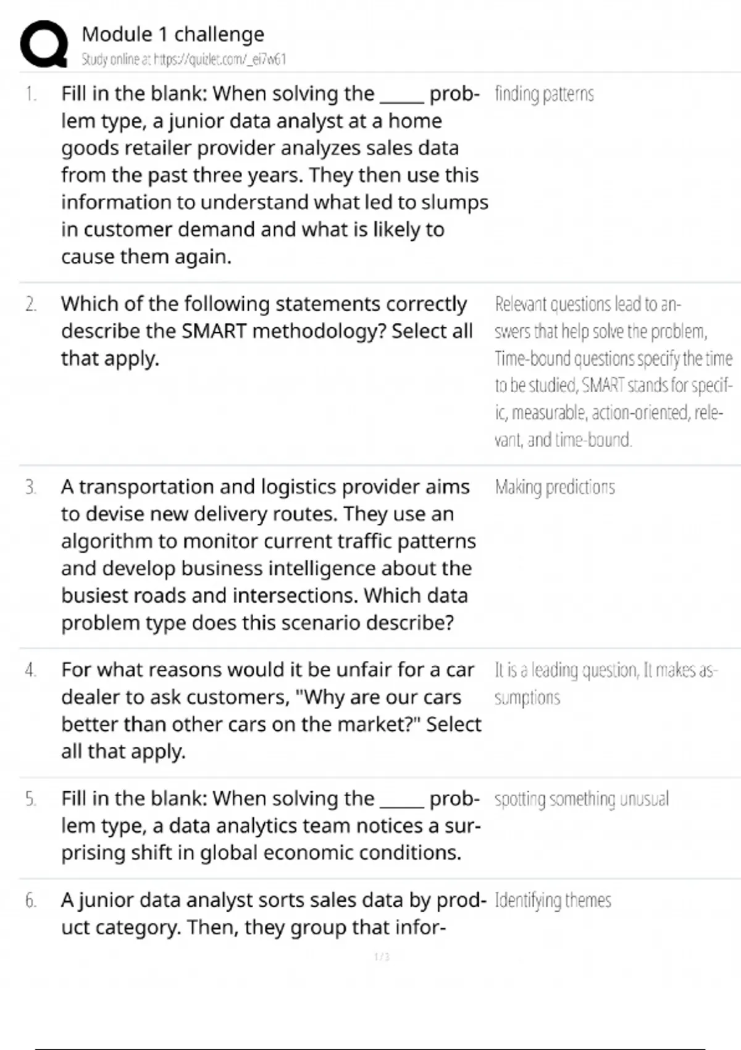The height and width of the screenshot is (1050, 741).
Task: Click the 1/3 page number indicator
Action: [x=382, y=957]
